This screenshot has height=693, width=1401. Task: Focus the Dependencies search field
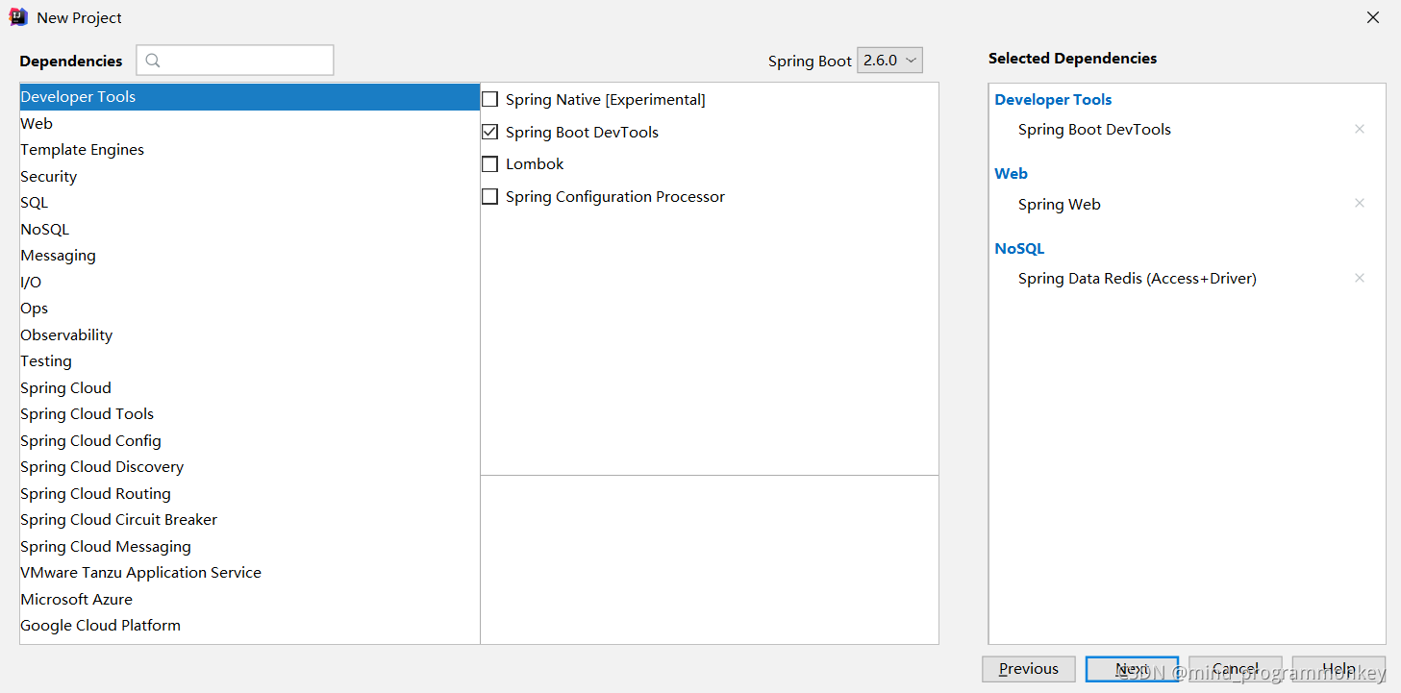(235, 60)
